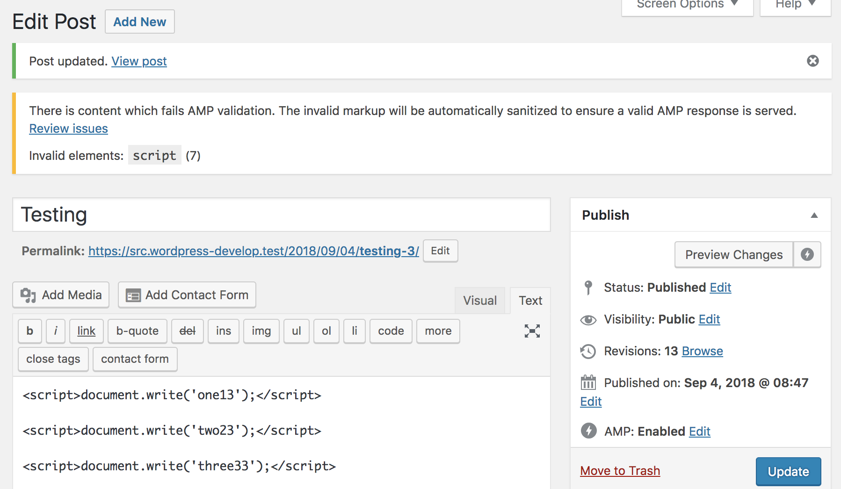Click the b-quote quicktag button
The height and width of the screenshot is (489, 841).
(x=138, y=331)
